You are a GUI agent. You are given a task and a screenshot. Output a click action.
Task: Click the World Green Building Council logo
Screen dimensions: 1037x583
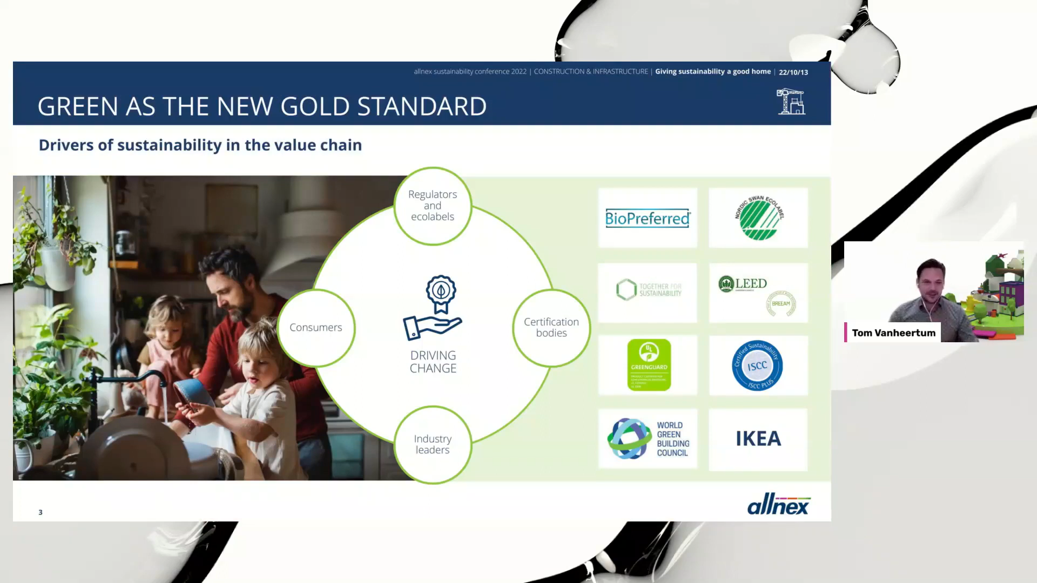pos(647,439)
